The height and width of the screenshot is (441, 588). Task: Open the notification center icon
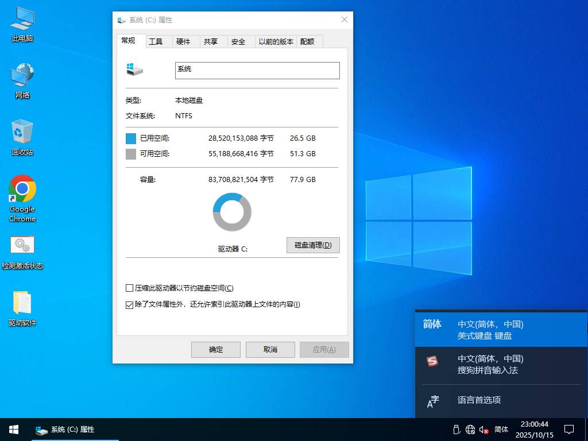click(x=569, y=430)
